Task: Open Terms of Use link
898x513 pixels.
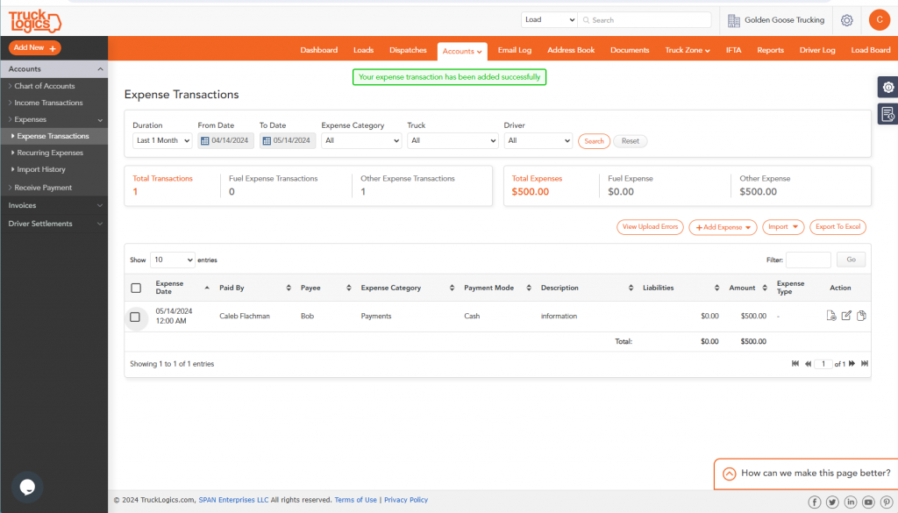Action: [x=356, y=500]
